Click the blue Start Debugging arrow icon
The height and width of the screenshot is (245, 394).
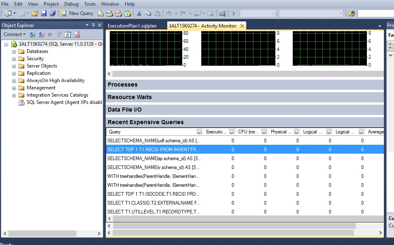tap(234, 13)
